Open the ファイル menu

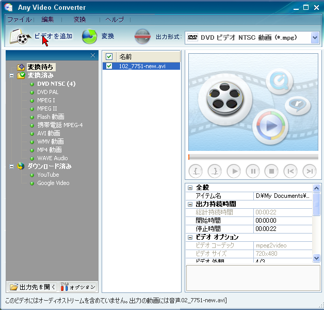[x=19, y=20]
